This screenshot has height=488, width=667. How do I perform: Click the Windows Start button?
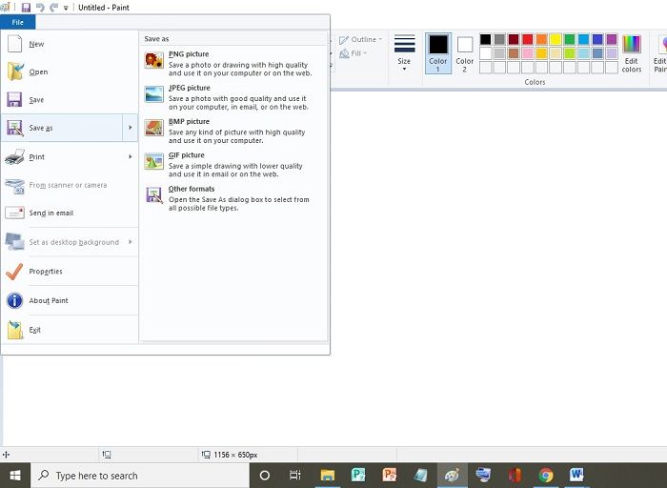[x=15, y=476]
